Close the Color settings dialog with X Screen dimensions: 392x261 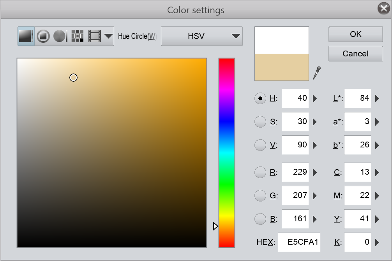point(384,9)
